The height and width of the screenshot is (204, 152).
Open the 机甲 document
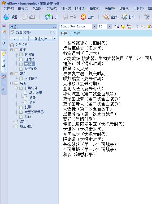28,107
